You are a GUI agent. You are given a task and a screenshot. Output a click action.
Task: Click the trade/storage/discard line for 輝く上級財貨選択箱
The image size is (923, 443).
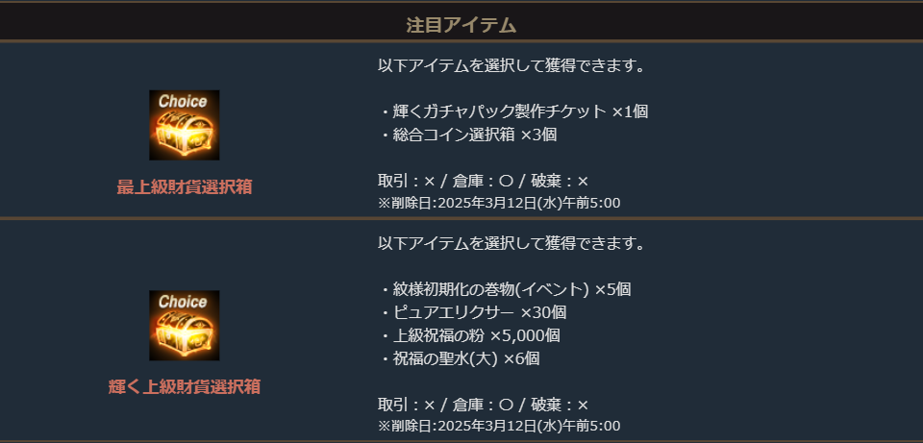[483, 405]
